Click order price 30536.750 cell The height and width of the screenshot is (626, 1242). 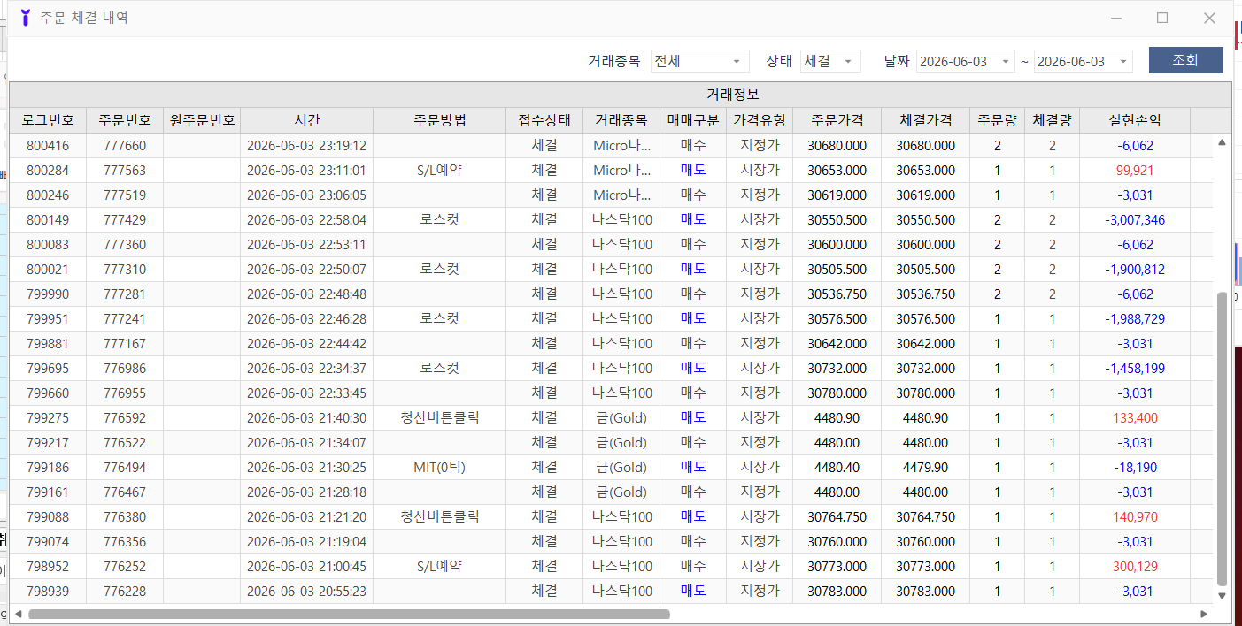pos(837,294)
